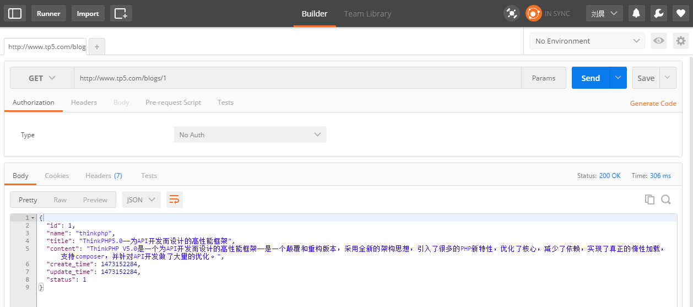
Task: Click the create_time value 1473152284
Action: (x=120, y=264)
